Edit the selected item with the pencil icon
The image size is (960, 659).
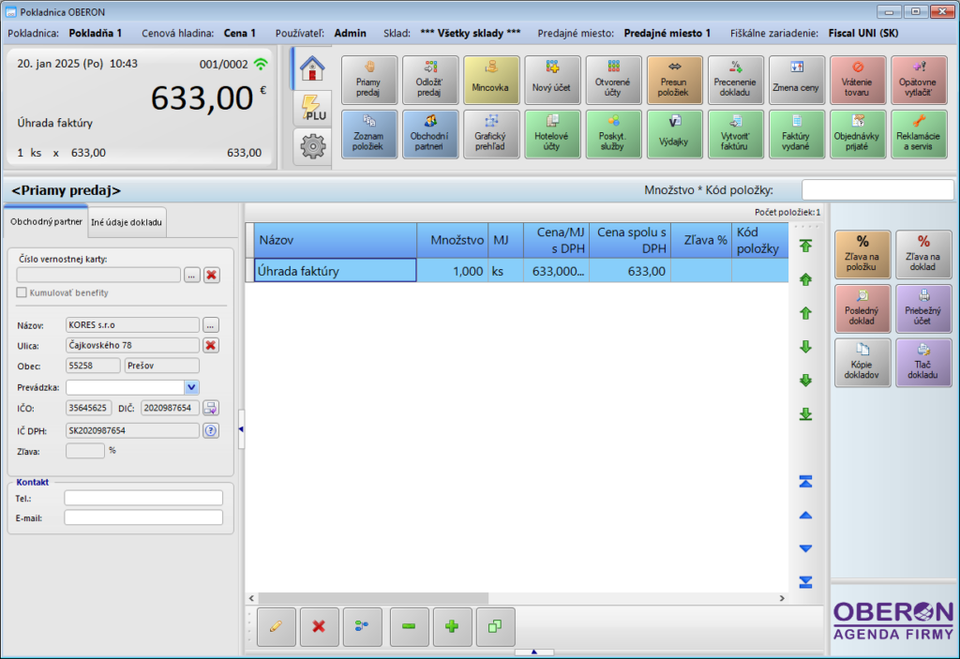tap(277, 626)
